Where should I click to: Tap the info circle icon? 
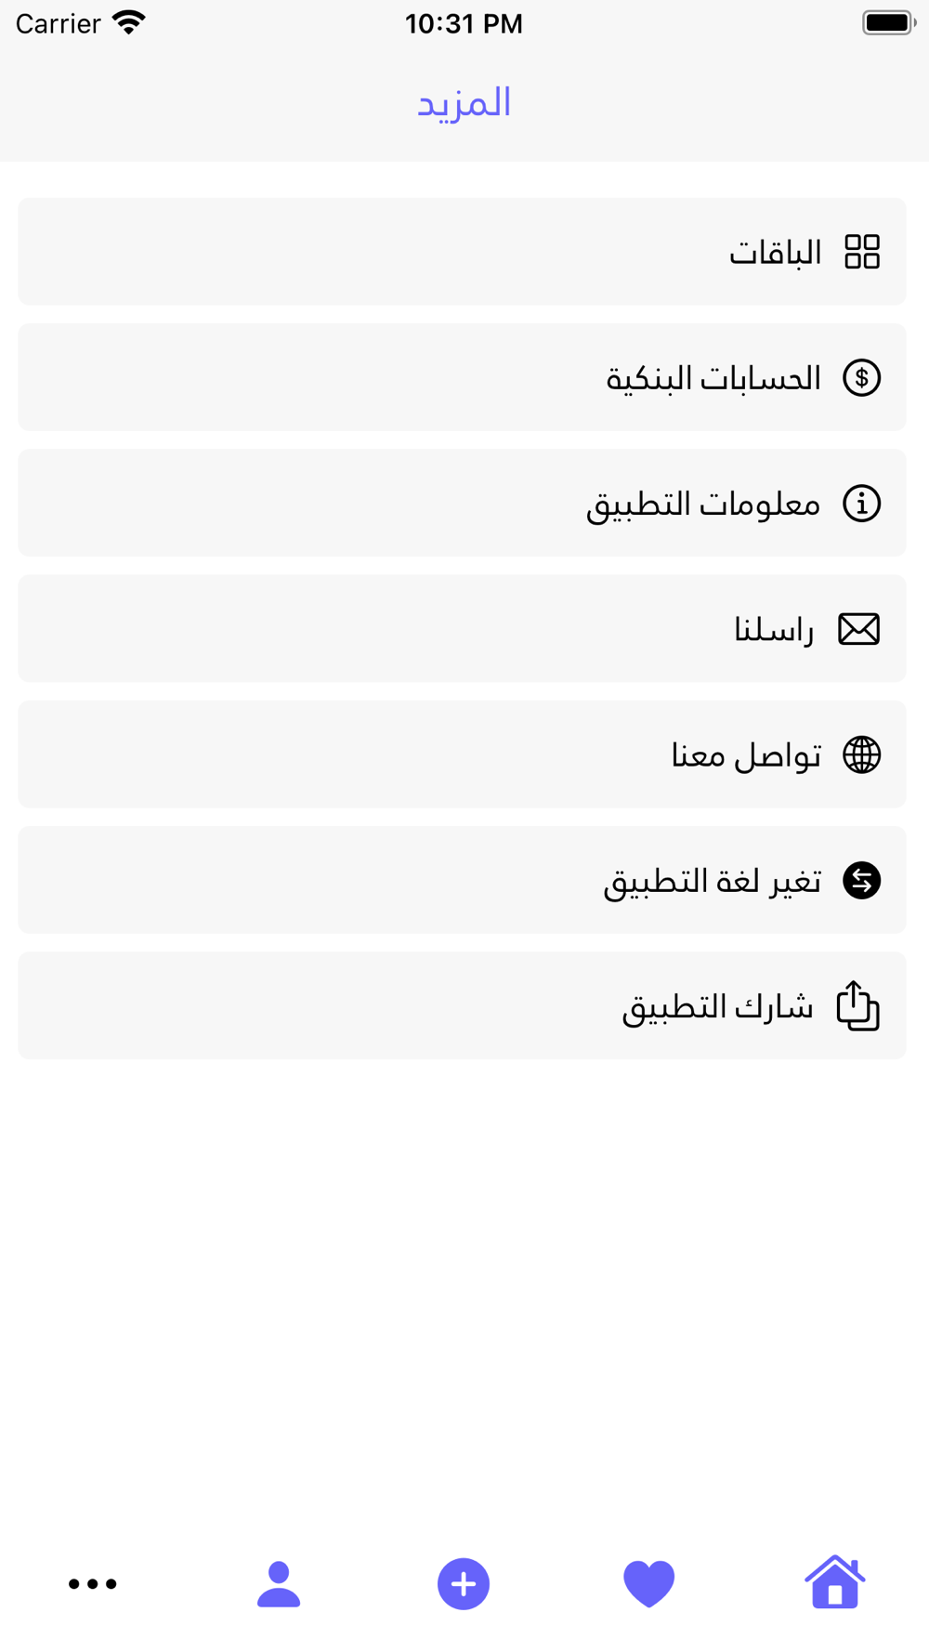click(x=861, y=503)
